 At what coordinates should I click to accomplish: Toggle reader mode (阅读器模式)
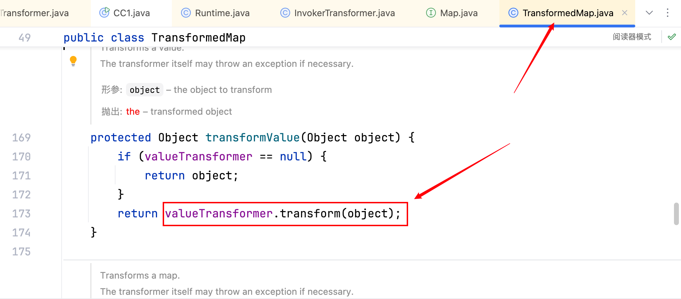click(x=632, y=37)
